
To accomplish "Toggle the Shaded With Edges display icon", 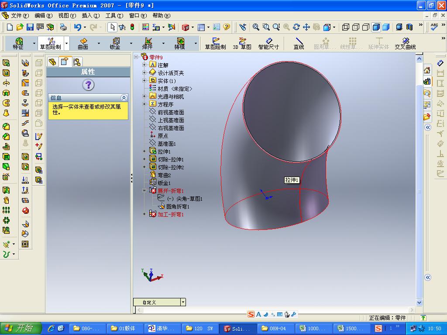I will coord(376,27).
